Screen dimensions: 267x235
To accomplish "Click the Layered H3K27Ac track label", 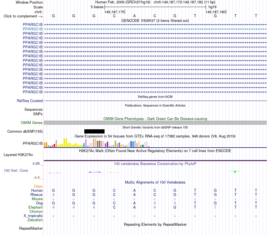I will tap(18, 155).
